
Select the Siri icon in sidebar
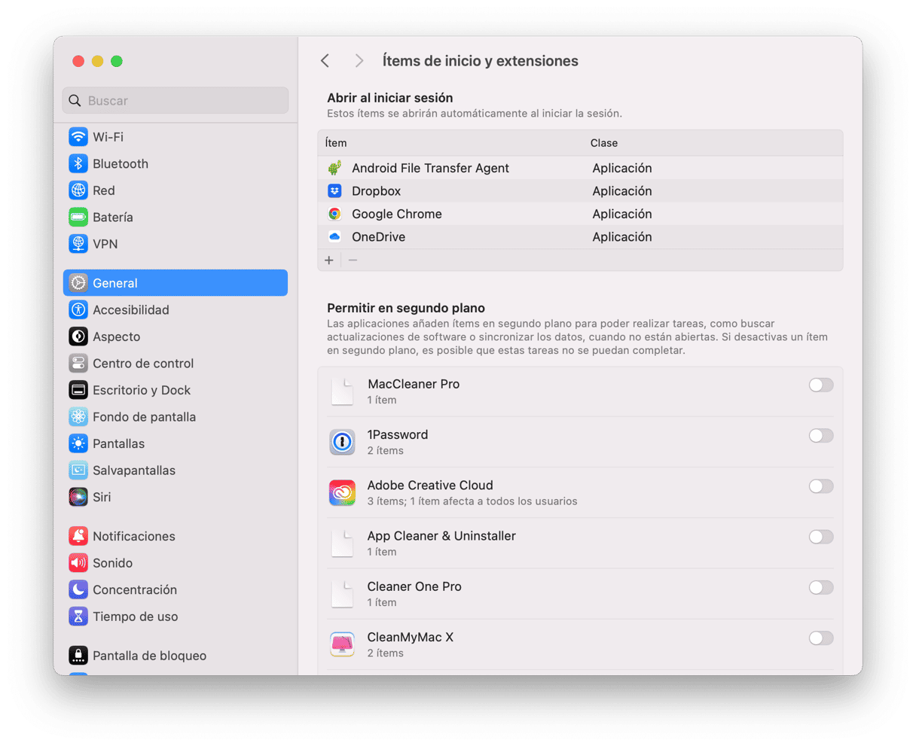78,497
